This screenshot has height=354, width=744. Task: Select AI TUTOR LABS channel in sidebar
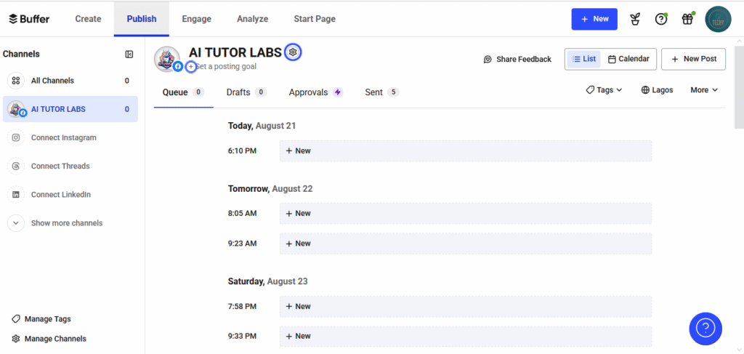(x=70, y=109)
